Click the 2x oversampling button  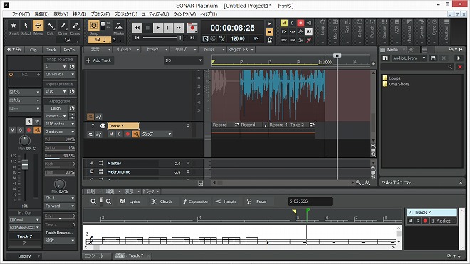[x=301, y=40]
